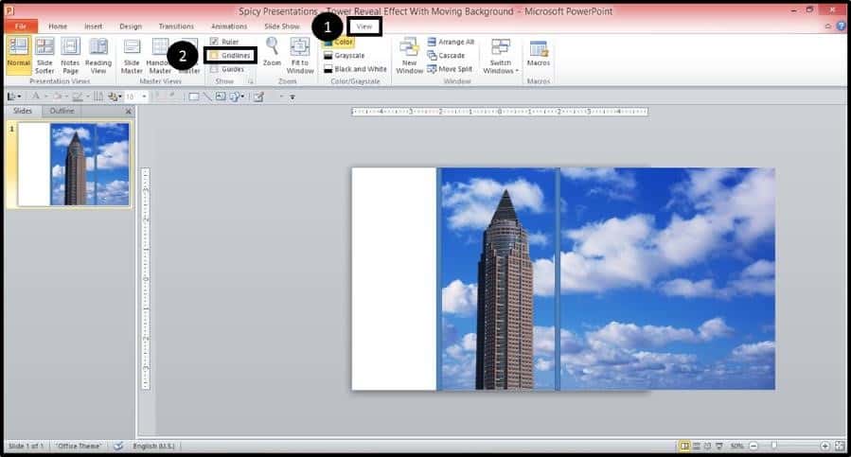The width and height of the screenshot is (851, 457).
Task: Click zoom in plus button
Action: (x=824, y=446)
